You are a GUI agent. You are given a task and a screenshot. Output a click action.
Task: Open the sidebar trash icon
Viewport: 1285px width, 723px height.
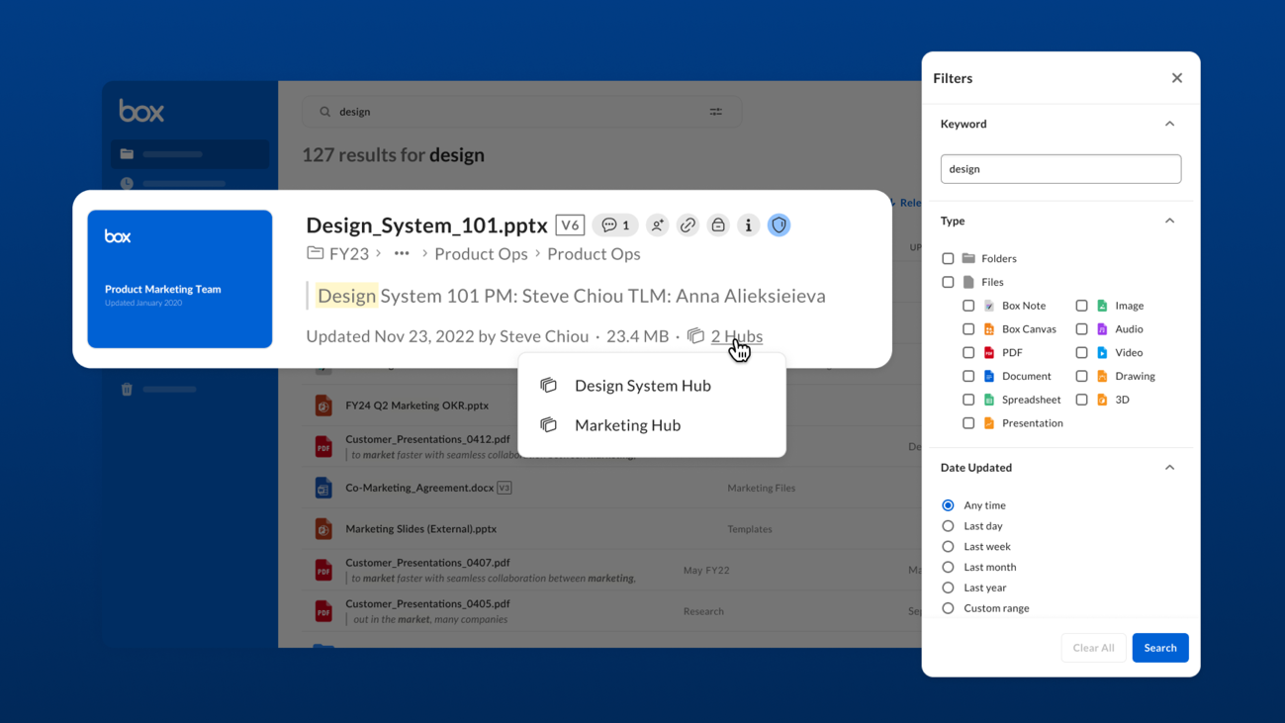(x=127, y=389)
